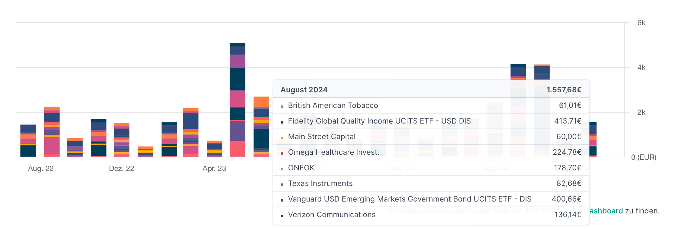Image resolution: width=683 pixels, height=229 pixels.
Task: Click the 1.557,68€ total amount
Action: 564,90
